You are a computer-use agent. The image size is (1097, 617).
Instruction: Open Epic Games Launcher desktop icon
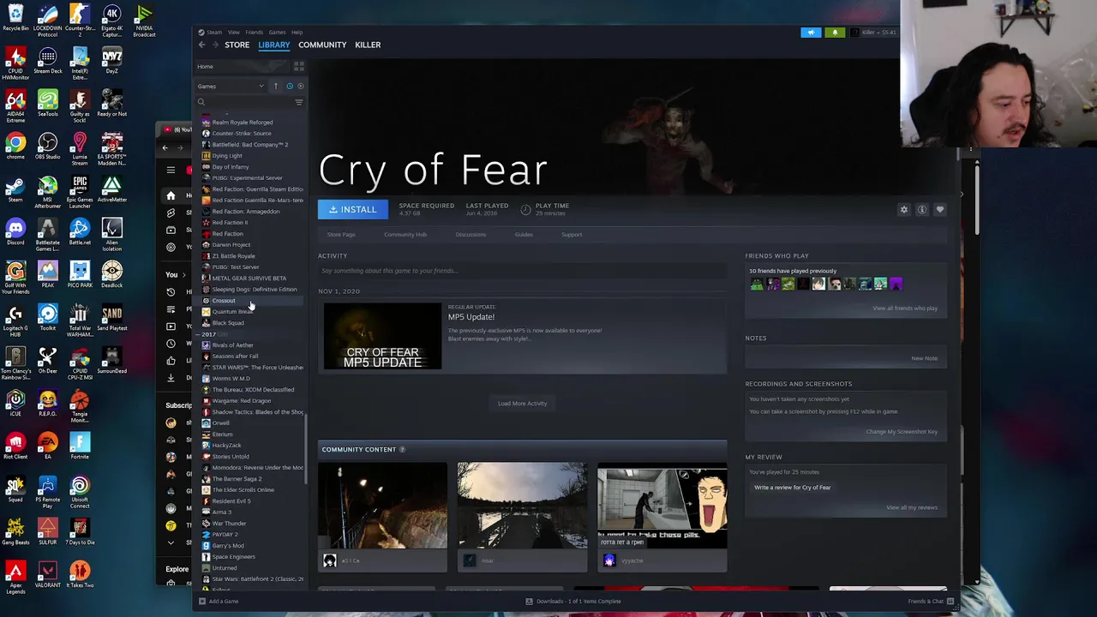80,192
